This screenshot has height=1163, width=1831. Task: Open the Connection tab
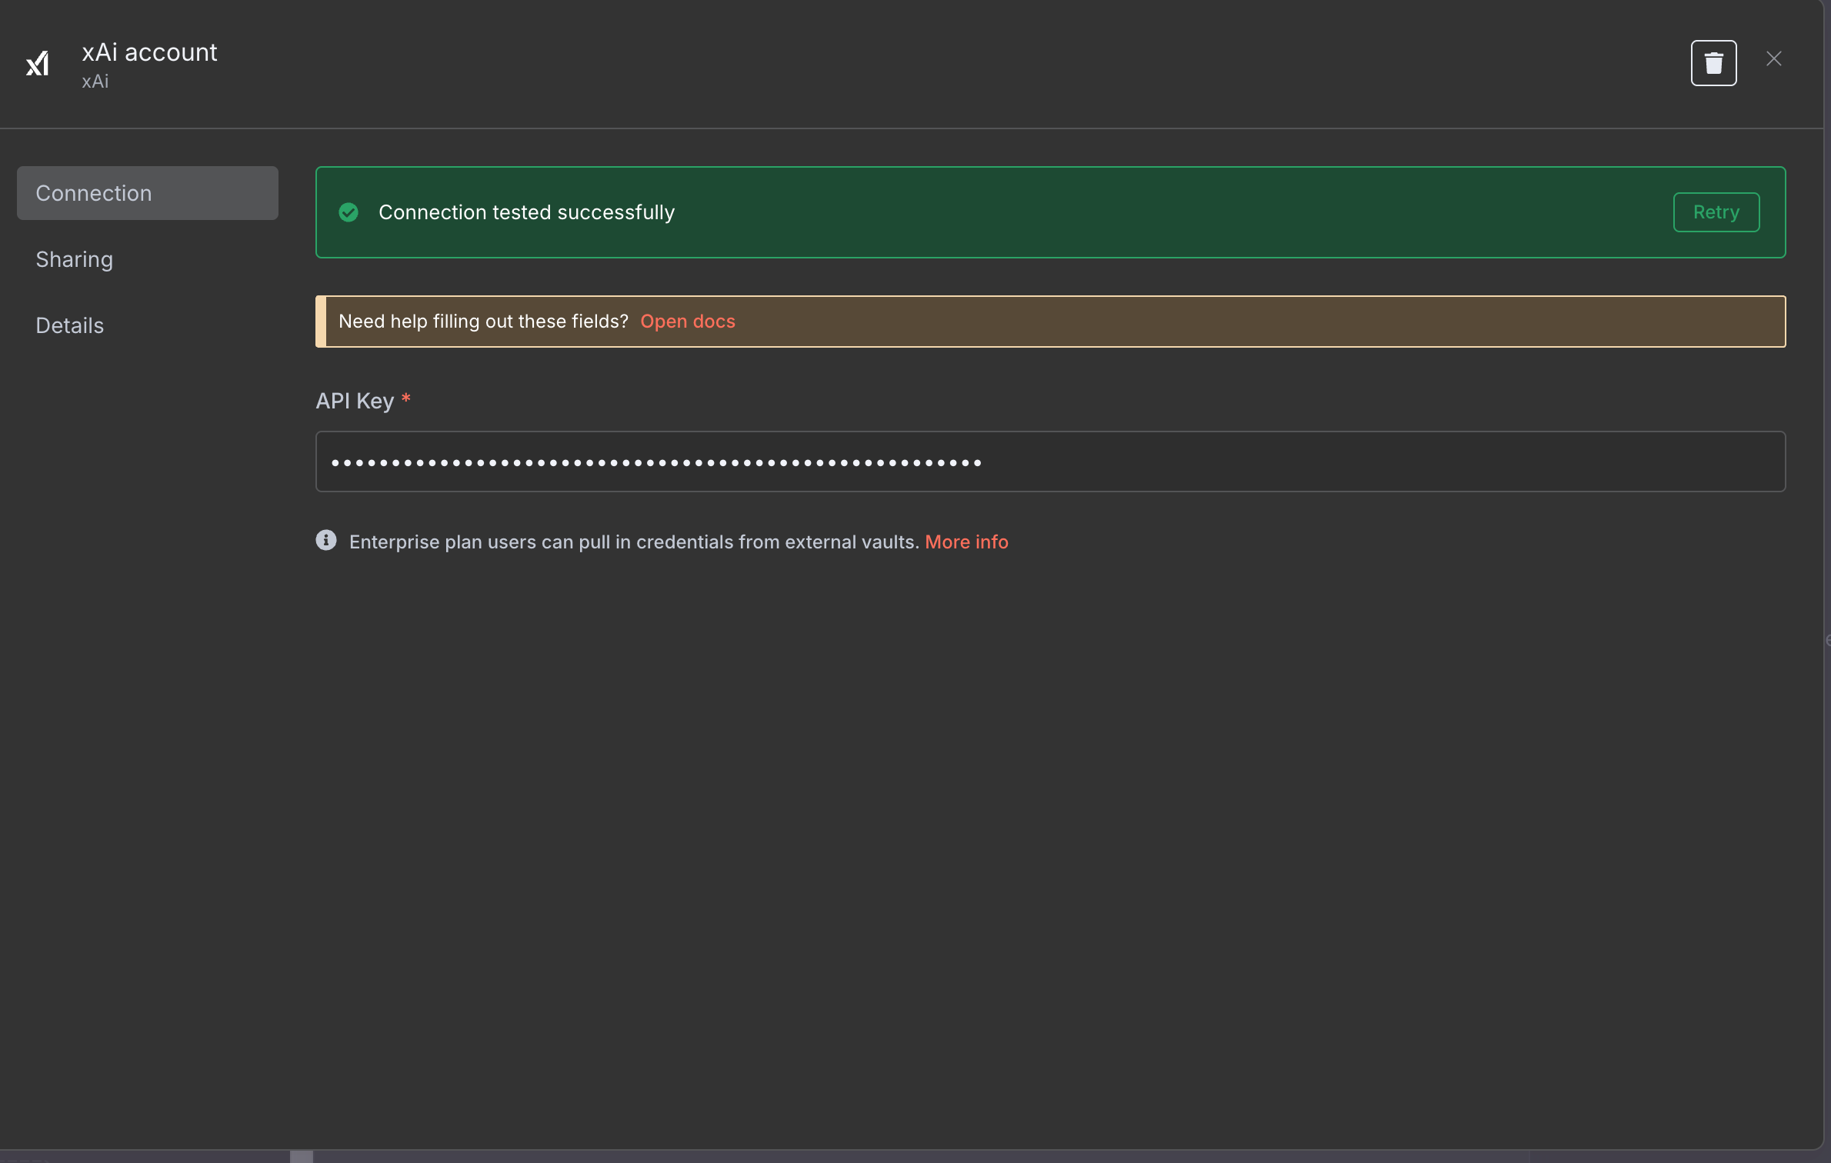[148, 193]
